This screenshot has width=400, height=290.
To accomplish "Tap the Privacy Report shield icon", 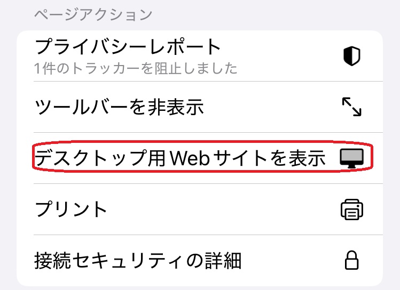I will pos(351,56).
